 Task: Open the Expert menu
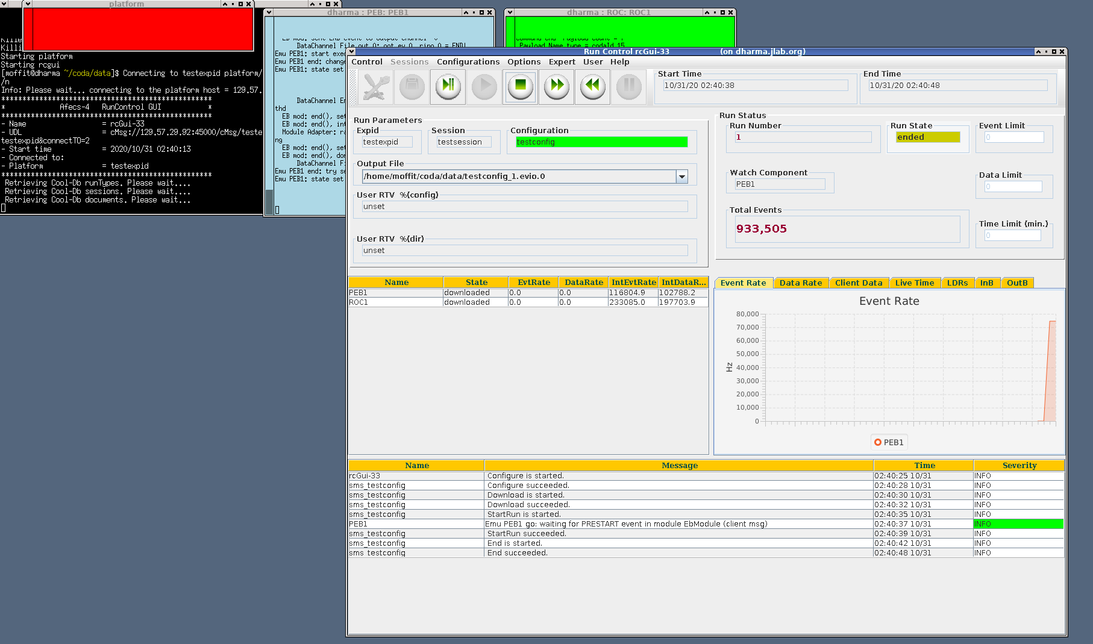point(562,61)
